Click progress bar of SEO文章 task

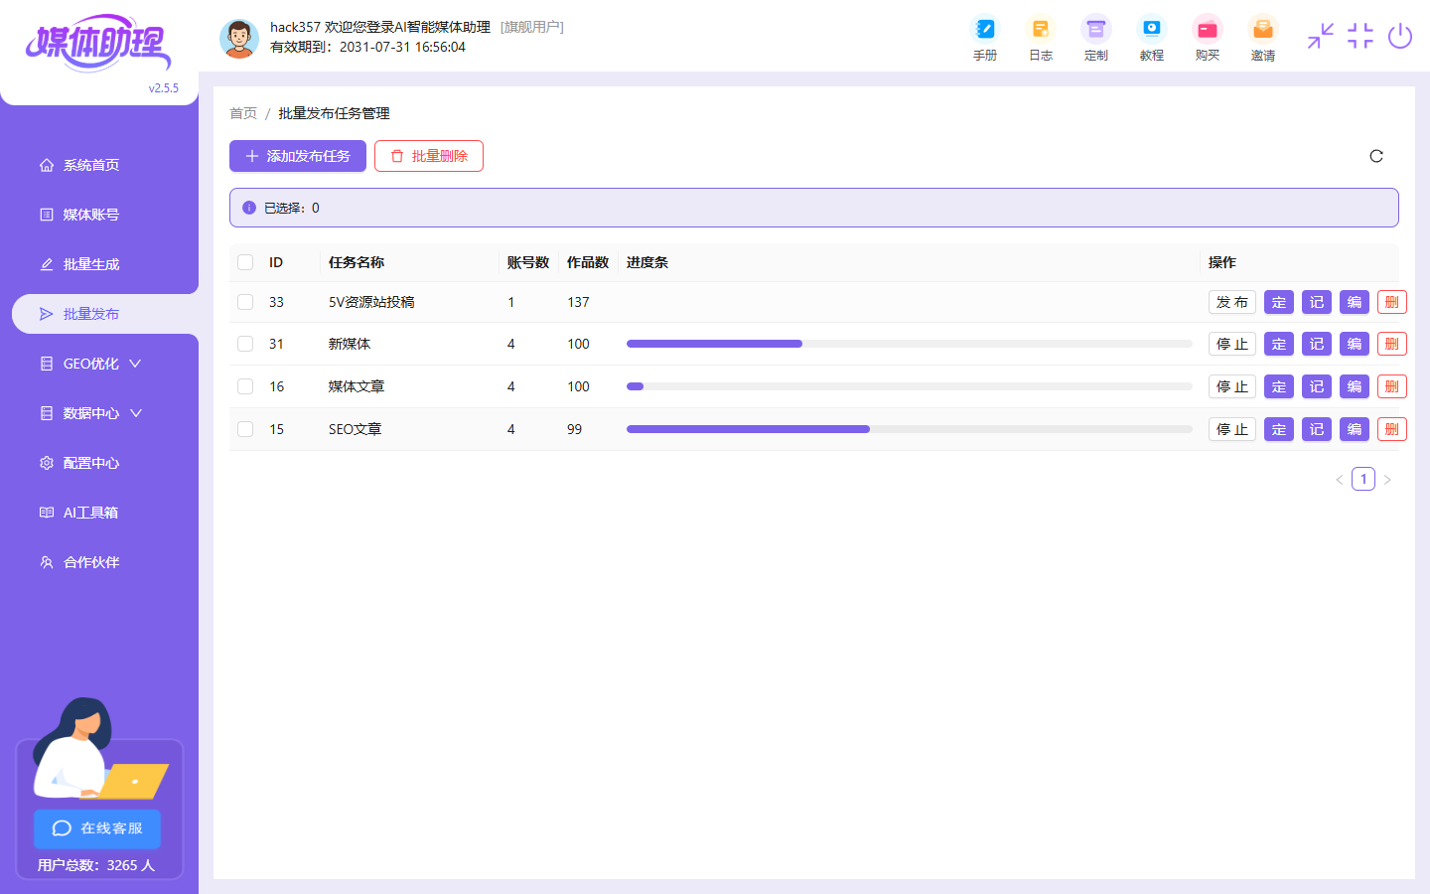pos(910,429)
